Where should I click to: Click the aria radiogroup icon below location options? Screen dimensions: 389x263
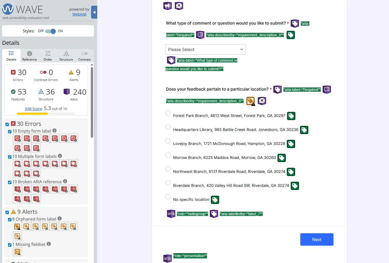pyautogui.click(x=171, y=214)
